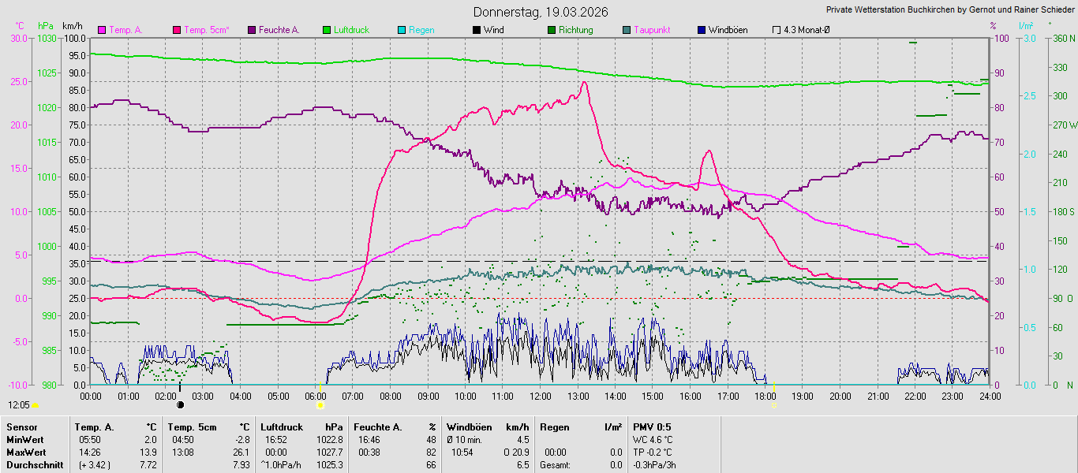The width and height of the screenshot is (1078, 473).
Task: Click the Private Wetterstation Buchkirchen credit text
Action: 950,9
